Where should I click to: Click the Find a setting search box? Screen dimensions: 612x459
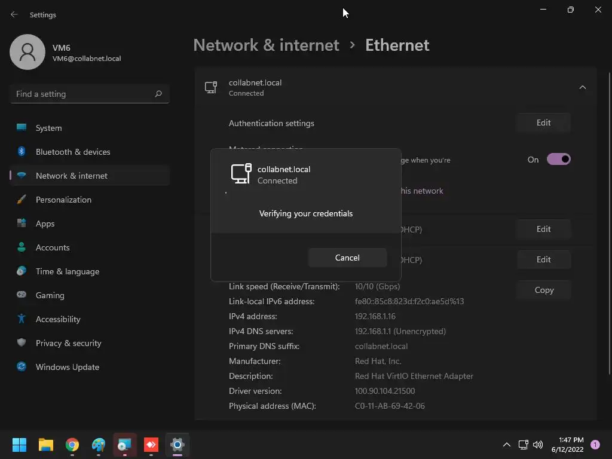tap(84, 94)
